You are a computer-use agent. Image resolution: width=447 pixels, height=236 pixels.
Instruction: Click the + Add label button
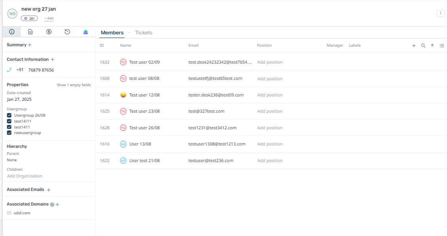click(49, 18)
